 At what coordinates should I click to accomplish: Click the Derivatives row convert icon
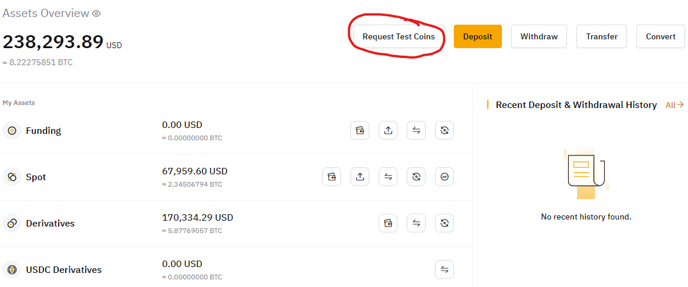(444, 224)
